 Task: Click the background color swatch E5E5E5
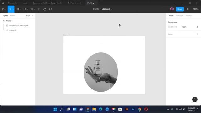(x=169, y=27)
